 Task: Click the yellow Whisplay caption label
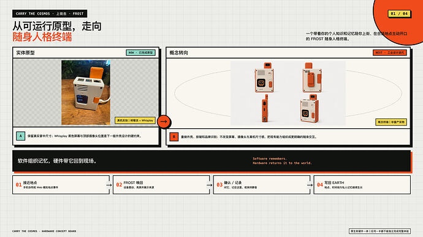(x=135, y=120)
